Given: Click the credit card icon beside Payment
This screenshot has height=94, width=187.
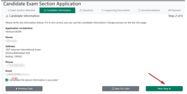Looking at the screenshot, I should point(170,11).
